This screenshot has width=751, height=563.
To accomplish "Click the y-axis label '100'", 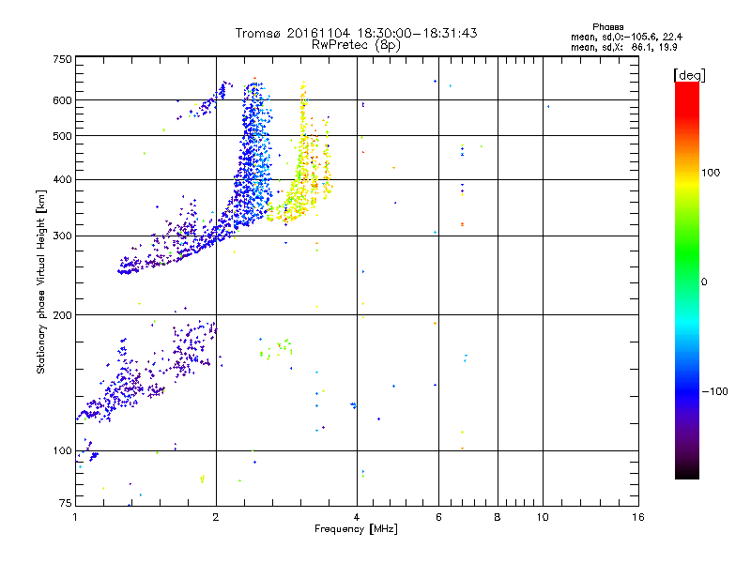I will [x=62, y=451].
